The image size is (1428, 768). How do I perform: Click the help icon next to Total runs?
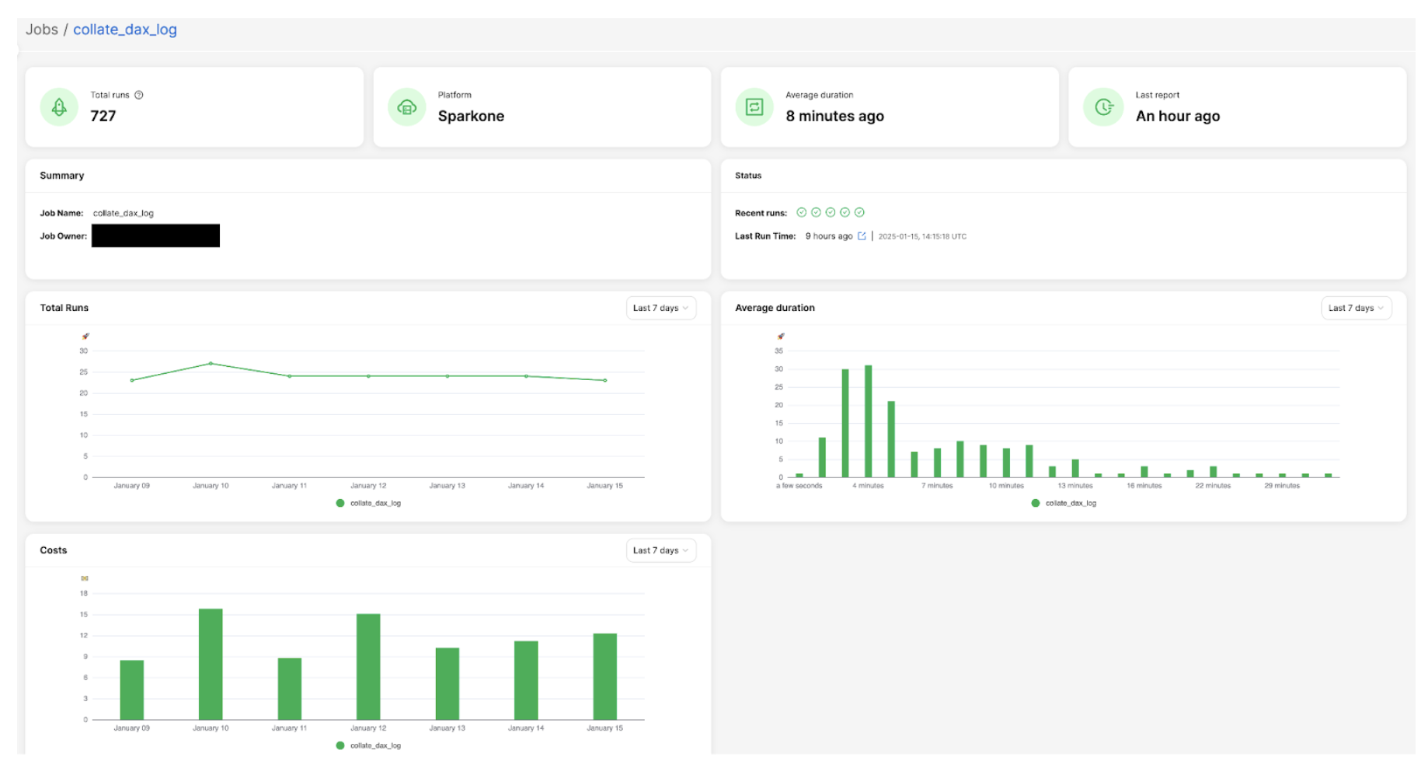point(140,94)
